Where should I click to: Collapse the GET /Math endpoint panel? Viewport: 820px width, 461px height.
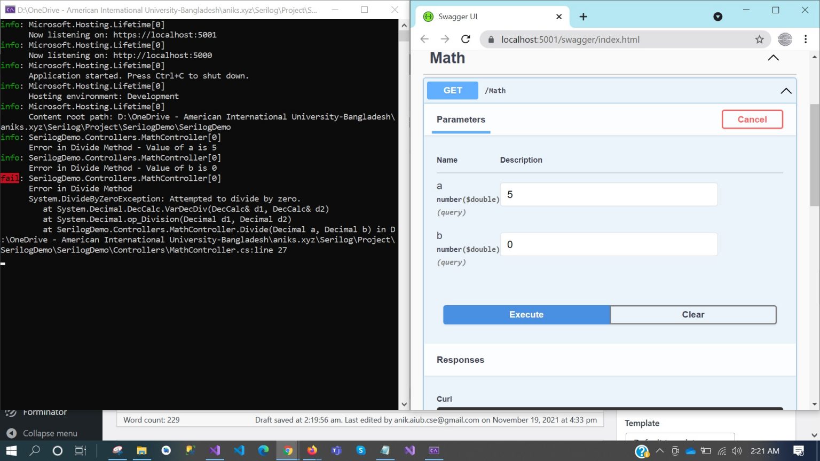tap(786, 91)
